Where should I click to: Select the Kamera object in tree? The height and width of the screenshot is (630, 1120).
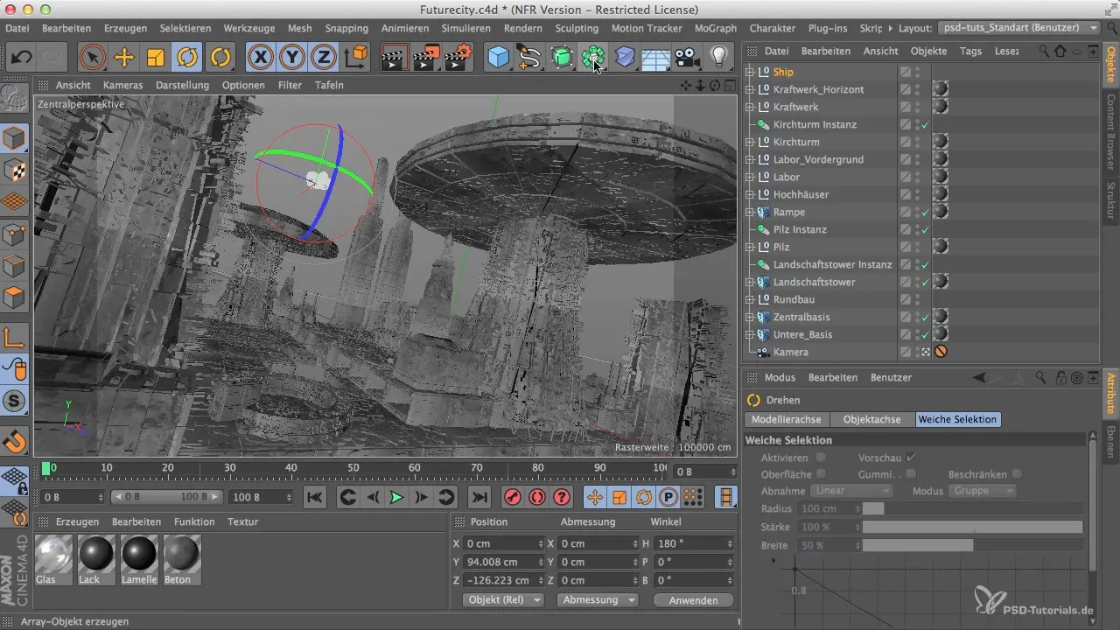click(790, 352)
